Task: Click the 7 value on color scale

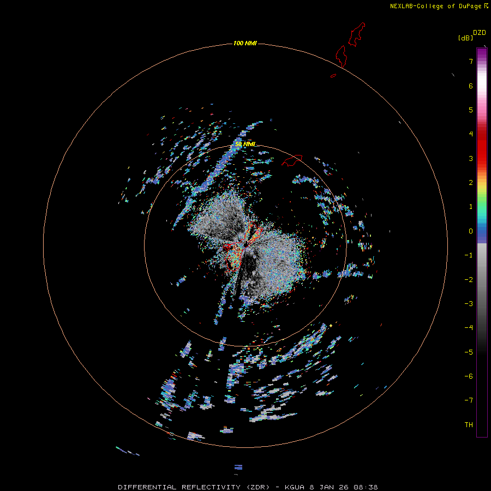Action: [x=471, y=61]
